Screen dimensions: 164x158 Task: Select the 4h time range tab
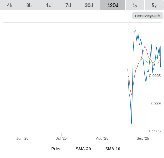tap(10, 5)
